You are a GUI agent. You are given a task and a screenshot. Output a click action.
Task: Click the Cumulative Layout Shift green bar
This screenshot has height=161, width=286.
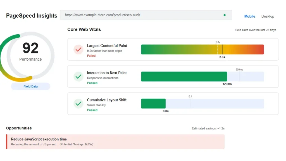click(x=153, y=104)
